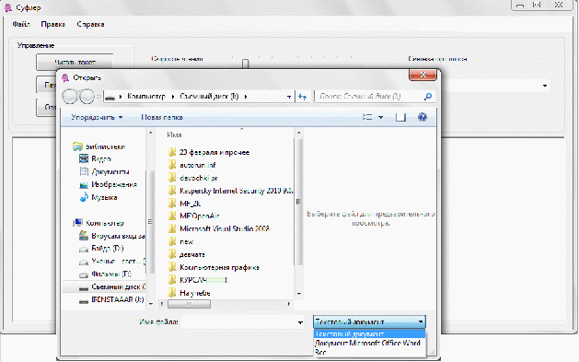This screenshot has width=579, height=362.
Task: Open Видео library
Action: click(95, 158)
